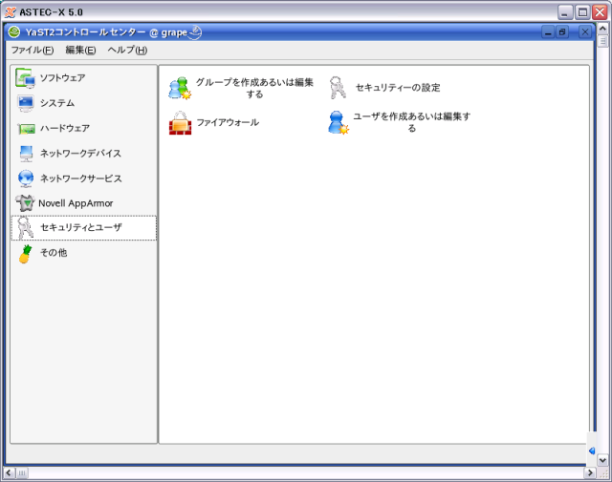Click the Novell AppArmor icon

(x=25, y=202)
